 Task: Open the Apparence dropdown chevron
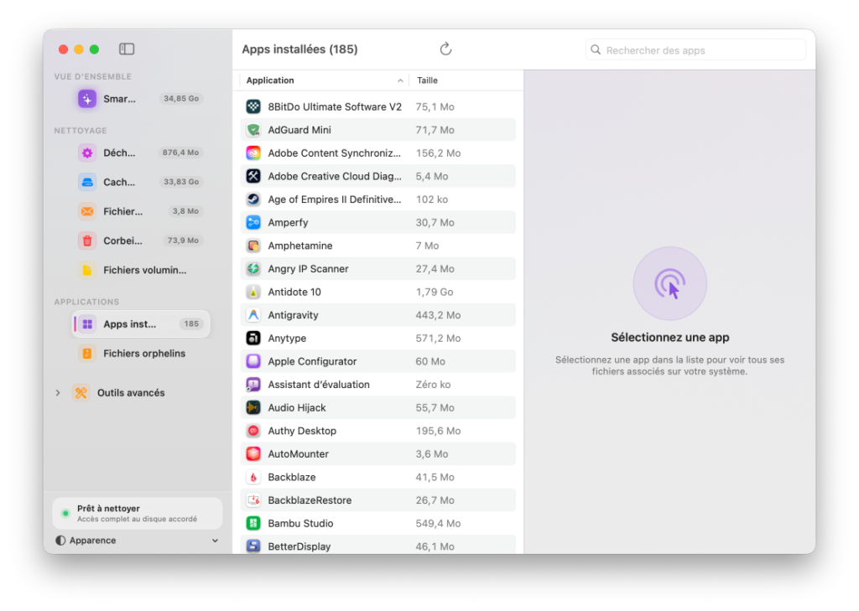[x=215, y=541]
